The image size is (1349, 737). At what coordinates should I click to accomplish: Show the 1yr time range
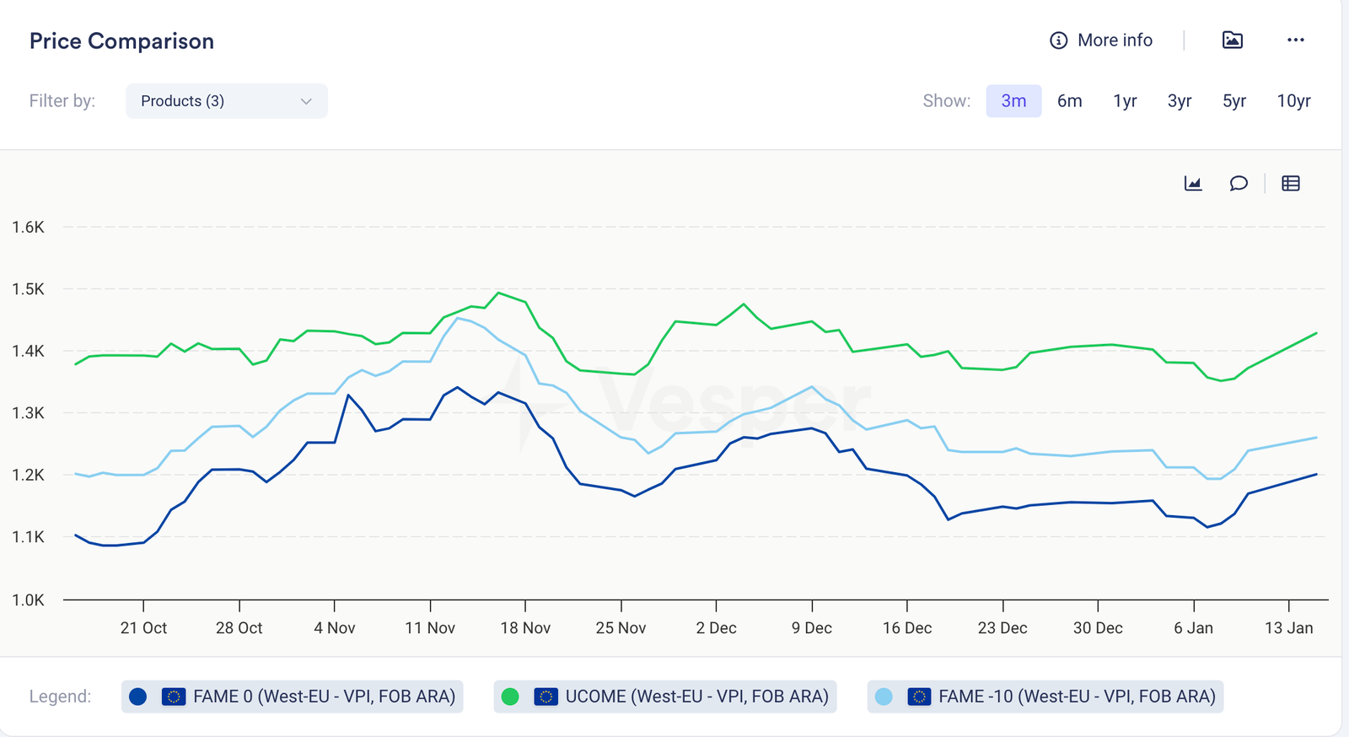pyautogui.click(x=1125, y=101)
